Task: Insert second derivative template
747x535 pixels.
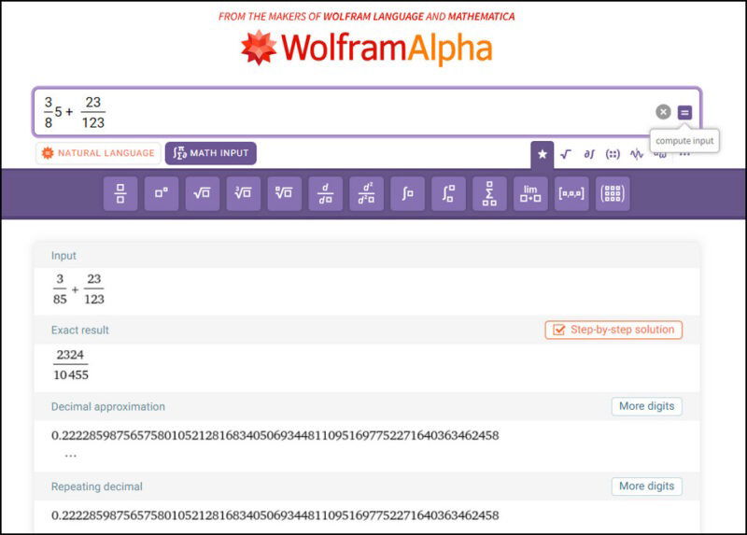Action: (x=366, y=193)
